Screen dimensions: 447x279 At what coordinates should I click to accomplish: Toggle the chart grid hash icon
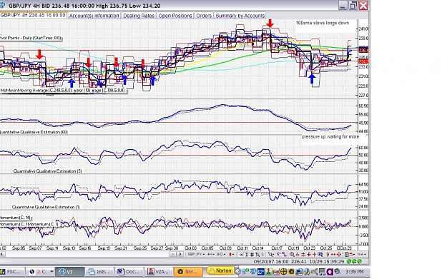(x=252, y=254)
